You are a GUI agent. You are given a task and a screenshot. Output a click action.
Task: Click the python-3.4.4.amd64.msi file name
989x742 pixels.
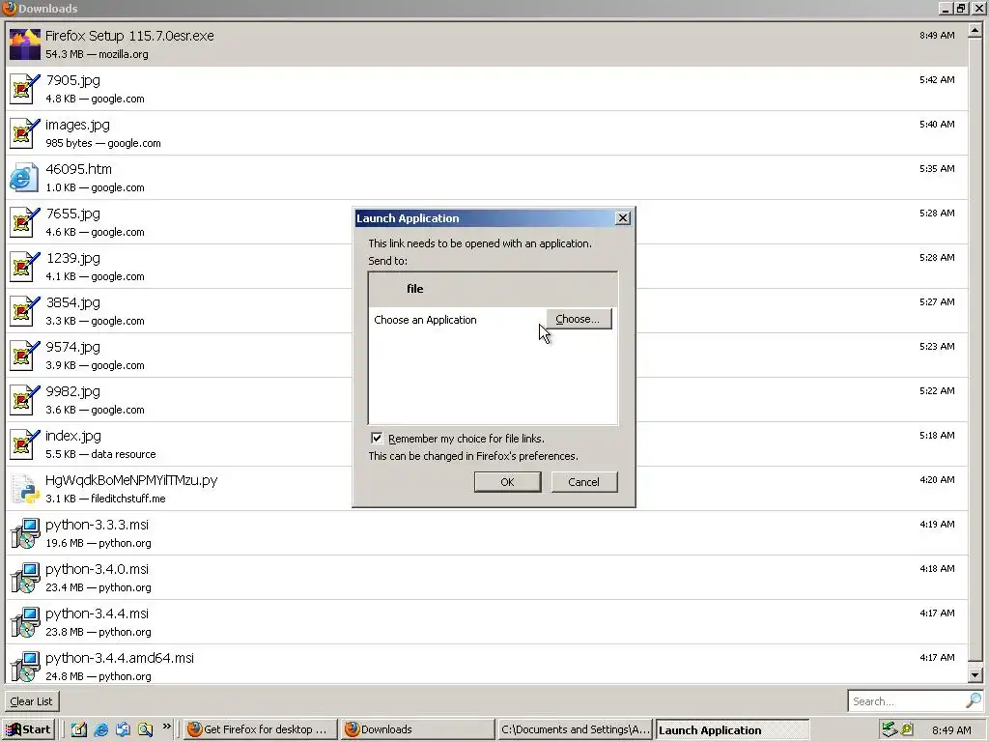pos(120,658)
